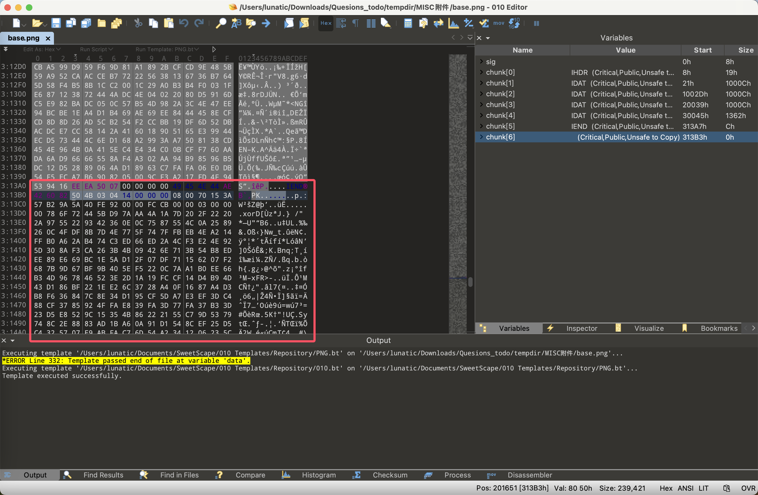Click the Close All stacked folders icon
Image resolution: width=758 pixels, height=495 pixels.
pyautogui.click(x=117, y=23)
